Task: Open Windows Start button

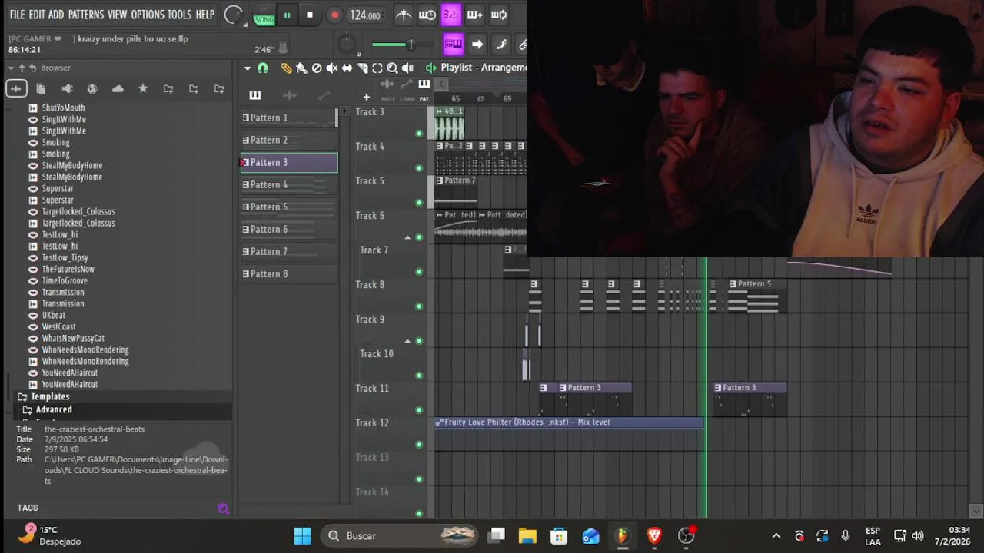Action: pos(302,536)
